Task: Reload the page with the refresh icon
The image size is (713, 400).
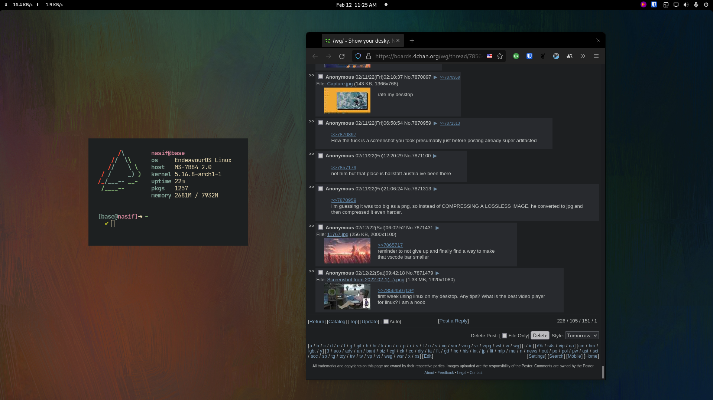Action: [x=342, y=56]
